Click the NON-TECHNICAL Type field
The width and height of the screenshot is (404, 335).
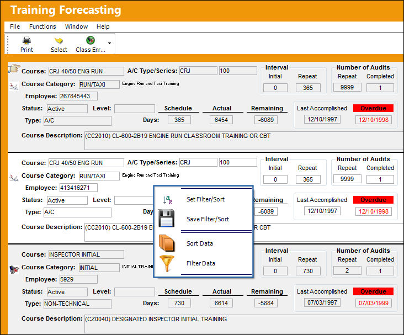pyautogui.click(x=77, y=304)
